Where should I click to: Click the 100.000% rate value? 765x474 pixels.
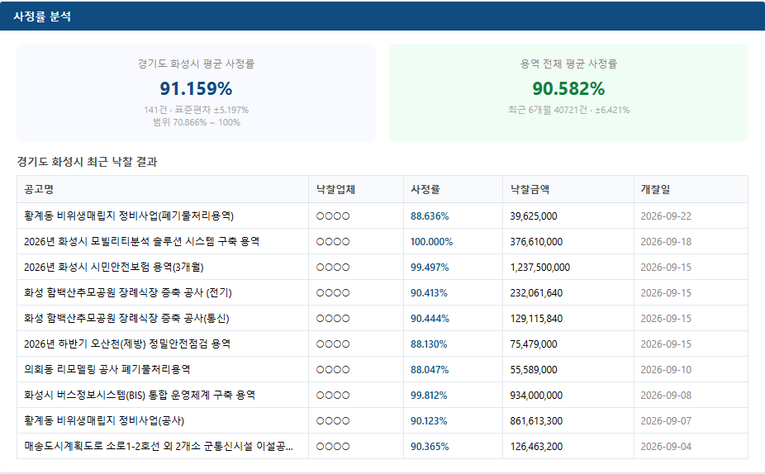click(x=431, y=242)
